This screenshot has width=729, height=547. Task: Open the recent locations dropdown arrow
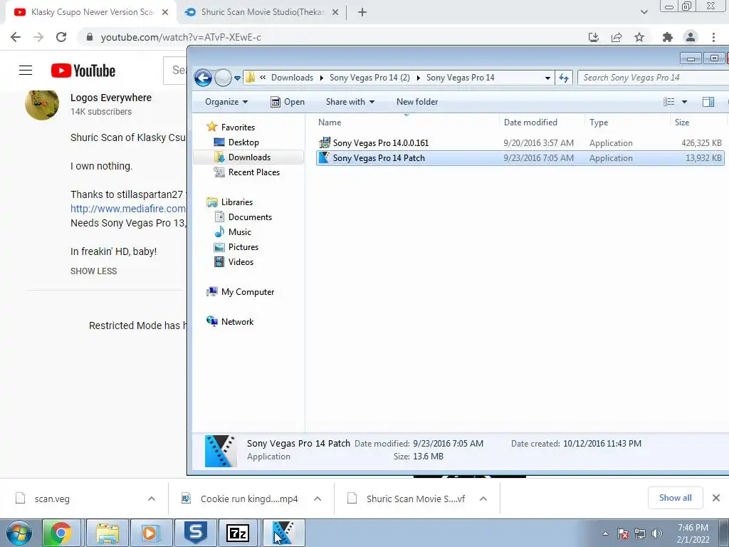237,78
